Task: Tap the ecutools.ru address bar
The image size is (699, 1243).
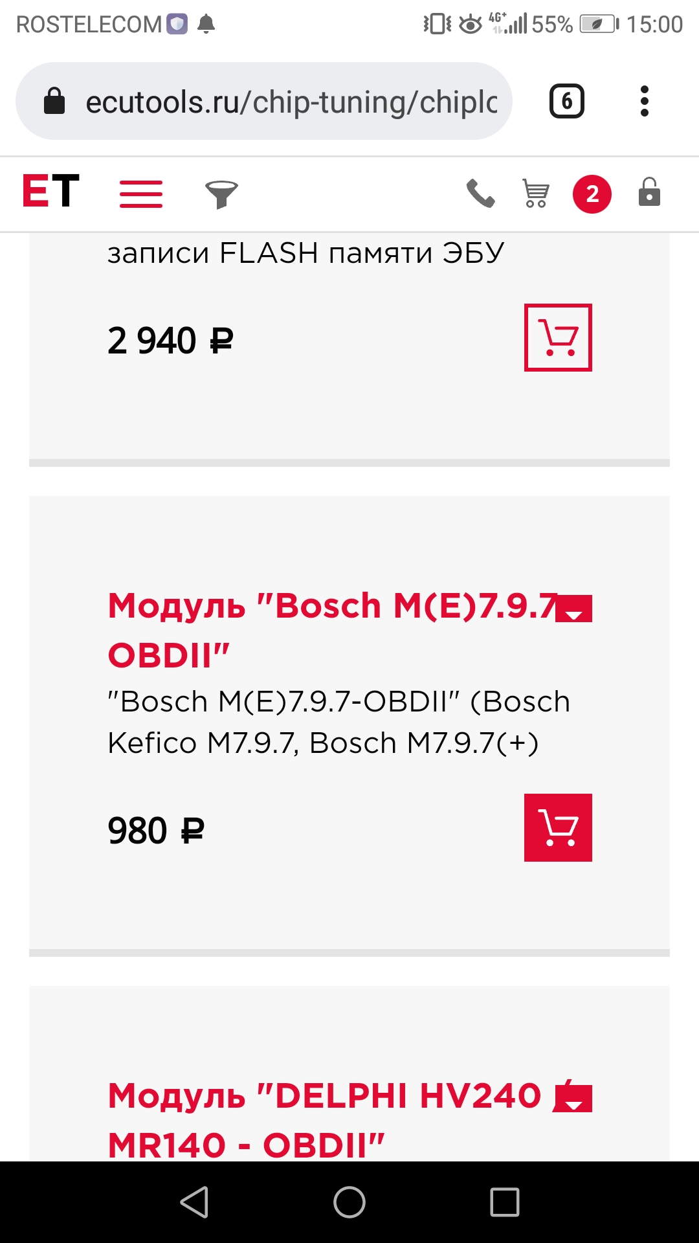Action: (x=291, y=102)
